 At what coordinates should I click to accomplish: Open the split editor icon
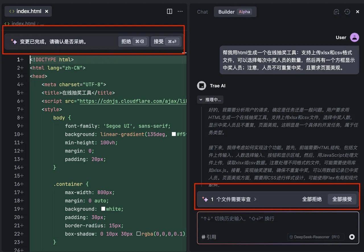169,11
